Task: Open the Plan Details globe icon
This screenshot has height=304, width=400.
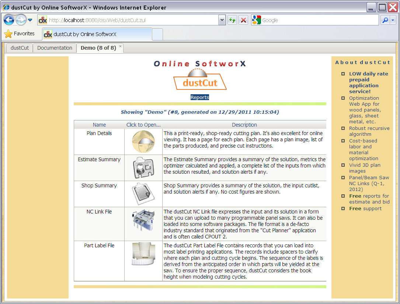Action: point(143,142)
